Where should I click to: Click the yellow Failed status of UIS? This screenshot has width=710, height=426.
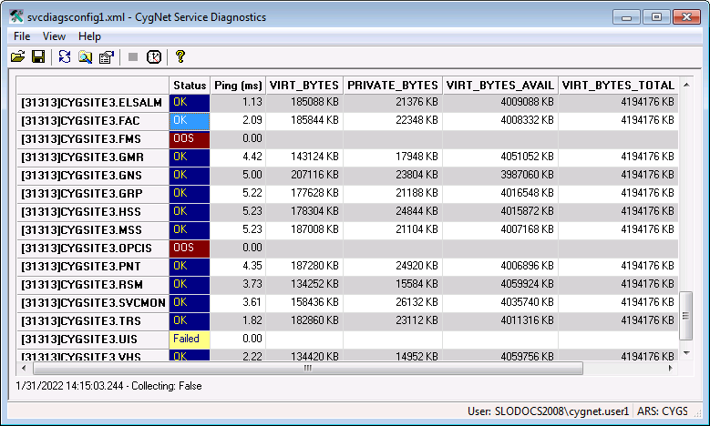pos(190,340)
